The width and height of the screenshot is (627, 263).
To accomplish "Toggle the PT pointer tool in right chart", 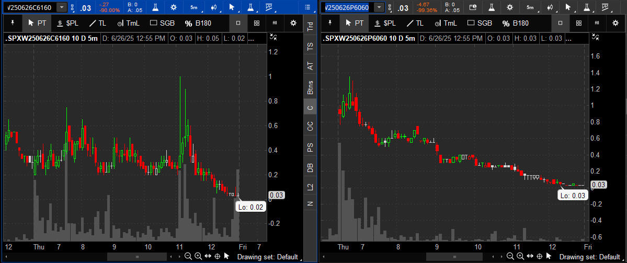I will pos(354,23).
